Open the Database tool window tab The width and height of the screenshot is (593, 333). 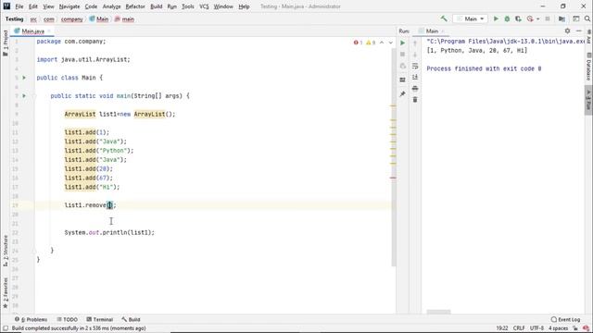click(x=588, y=67)
